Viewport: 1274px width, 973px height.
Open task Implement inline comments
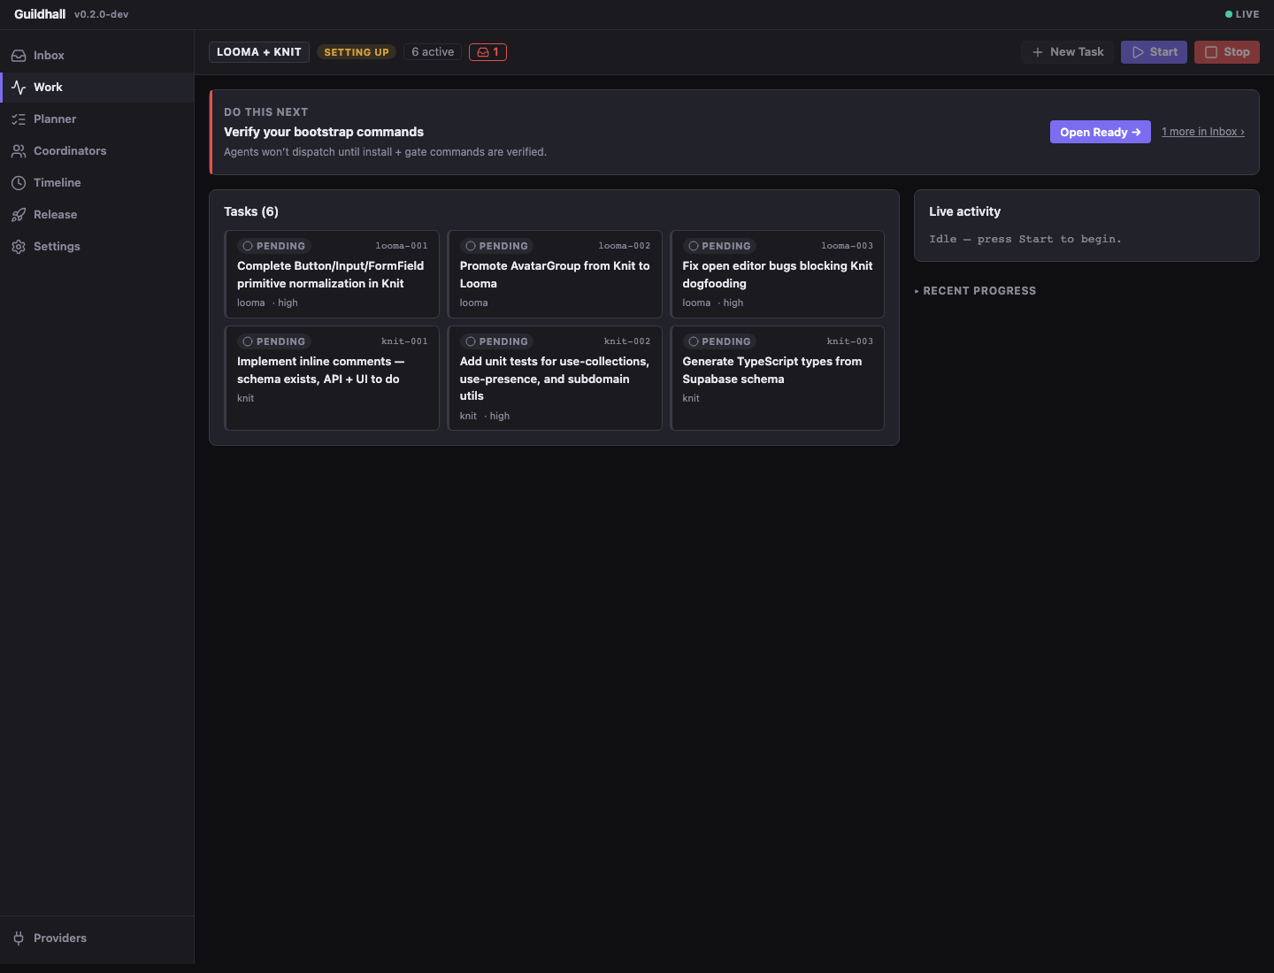[332, 378]
